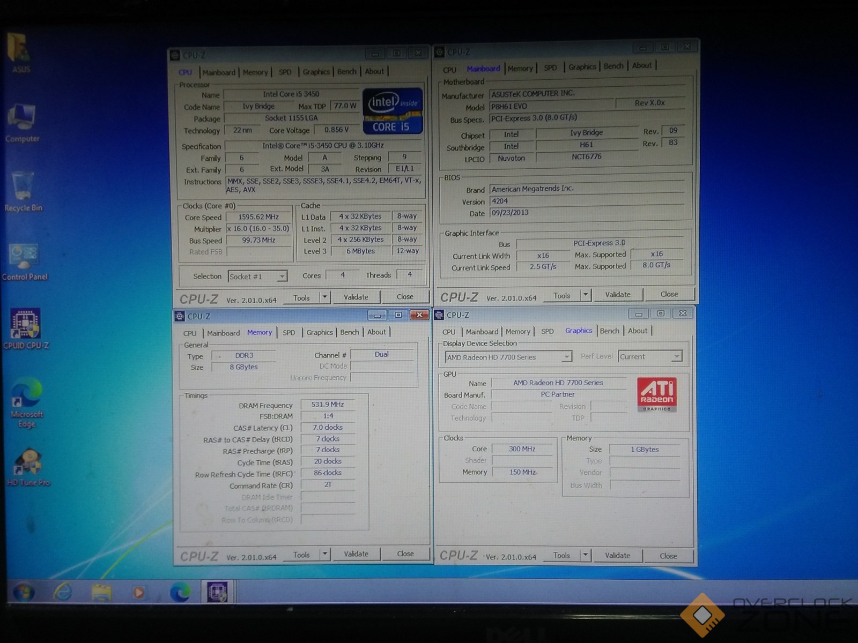Open the Control Panel desktop icon

click(25, 261)
